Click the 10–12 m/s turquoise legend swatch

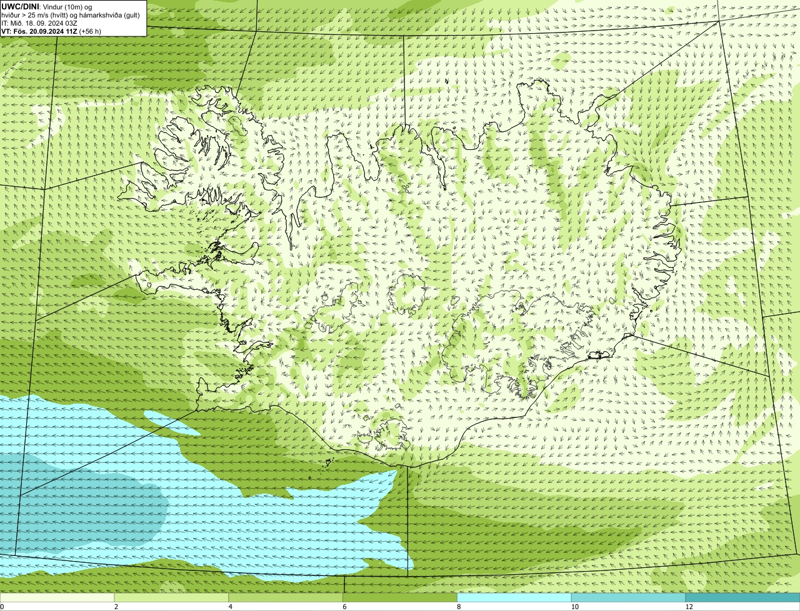point(628,597)
